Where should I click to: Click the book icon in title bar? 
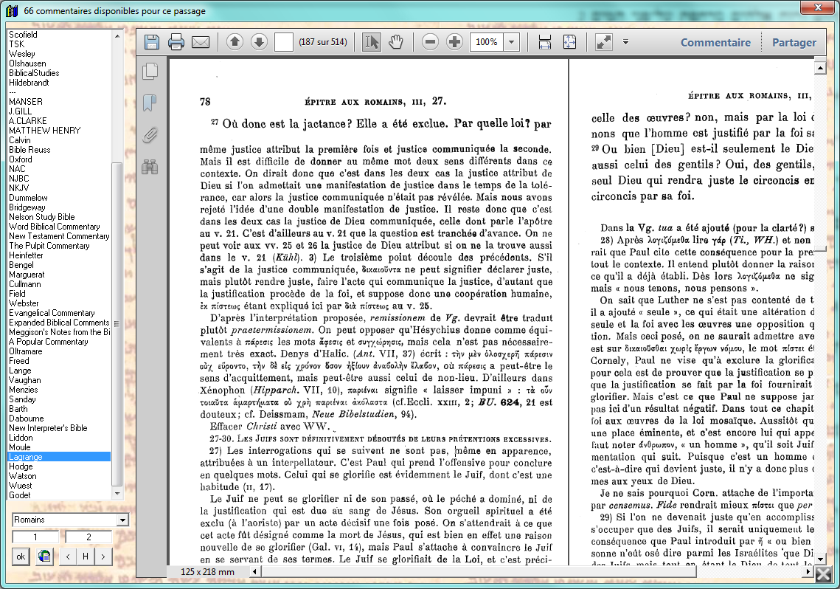click(12, 10)
